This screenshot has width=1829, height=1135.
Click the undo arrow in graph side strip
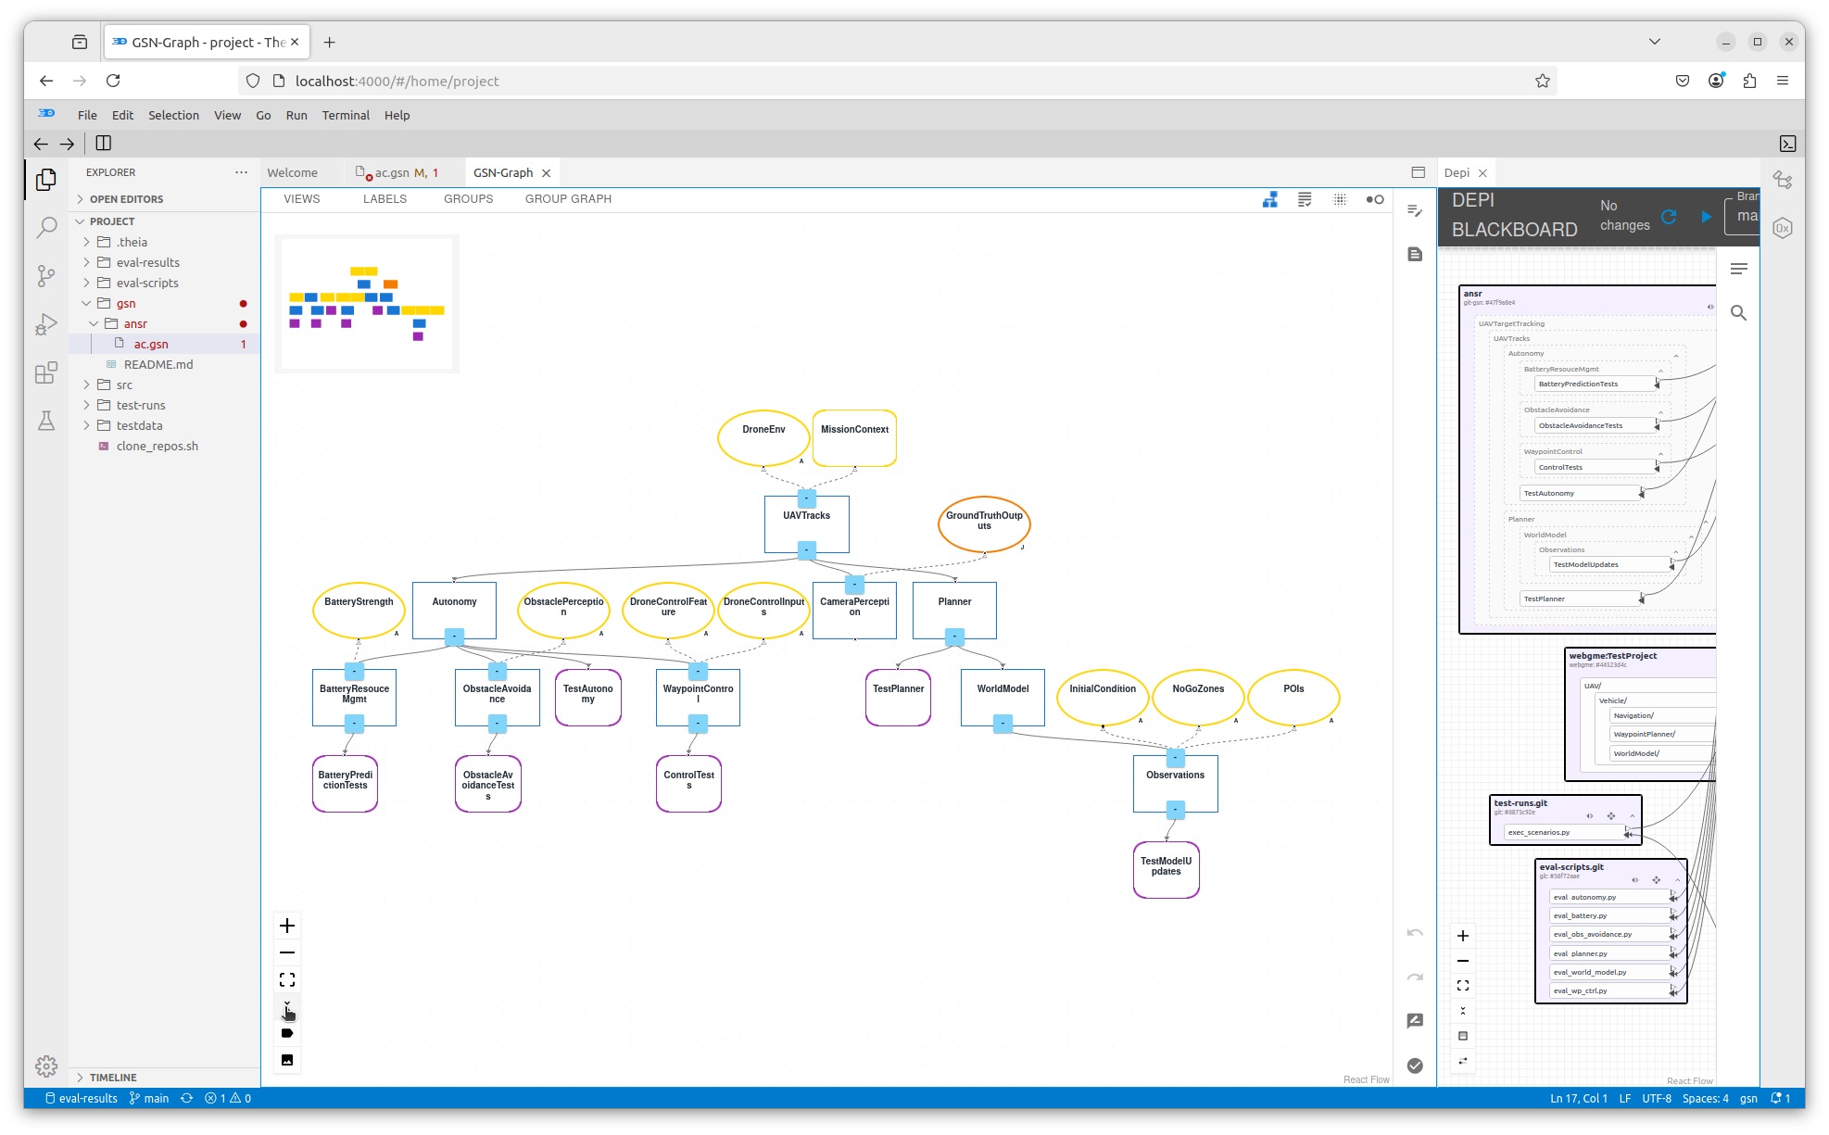point(1415,933)
